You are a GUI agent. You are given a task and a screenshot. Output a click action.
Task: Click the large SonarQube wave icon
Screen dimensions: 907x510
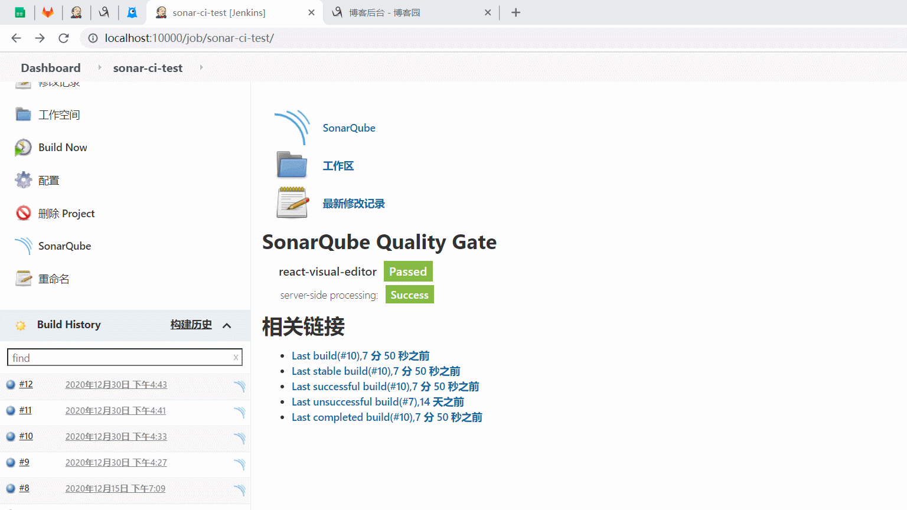(x=292, y=127)
